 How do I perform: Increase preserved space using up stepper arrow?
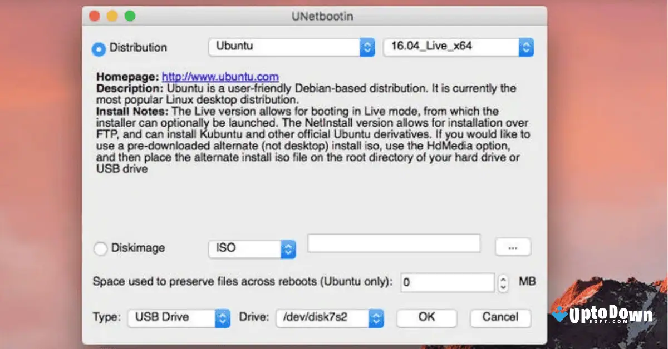coord(503,280)
